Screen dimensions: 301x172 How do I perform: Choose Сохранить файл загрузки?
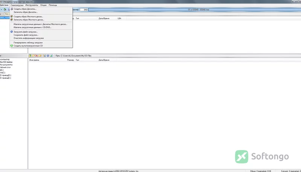point(41,35)
